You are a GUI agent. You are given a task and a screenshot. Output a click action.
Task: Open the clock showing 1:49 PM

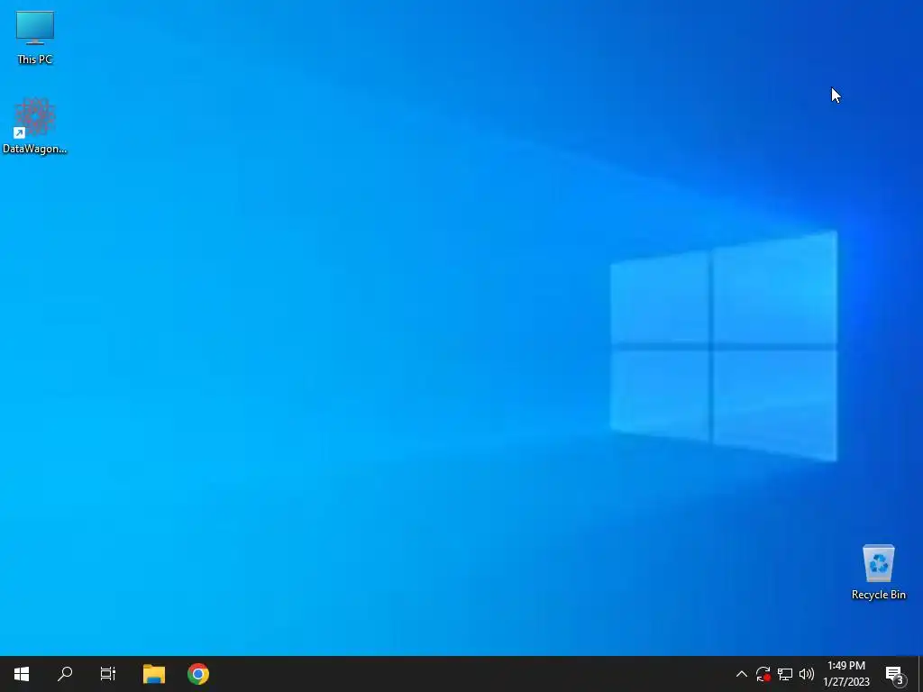point(845,674)
